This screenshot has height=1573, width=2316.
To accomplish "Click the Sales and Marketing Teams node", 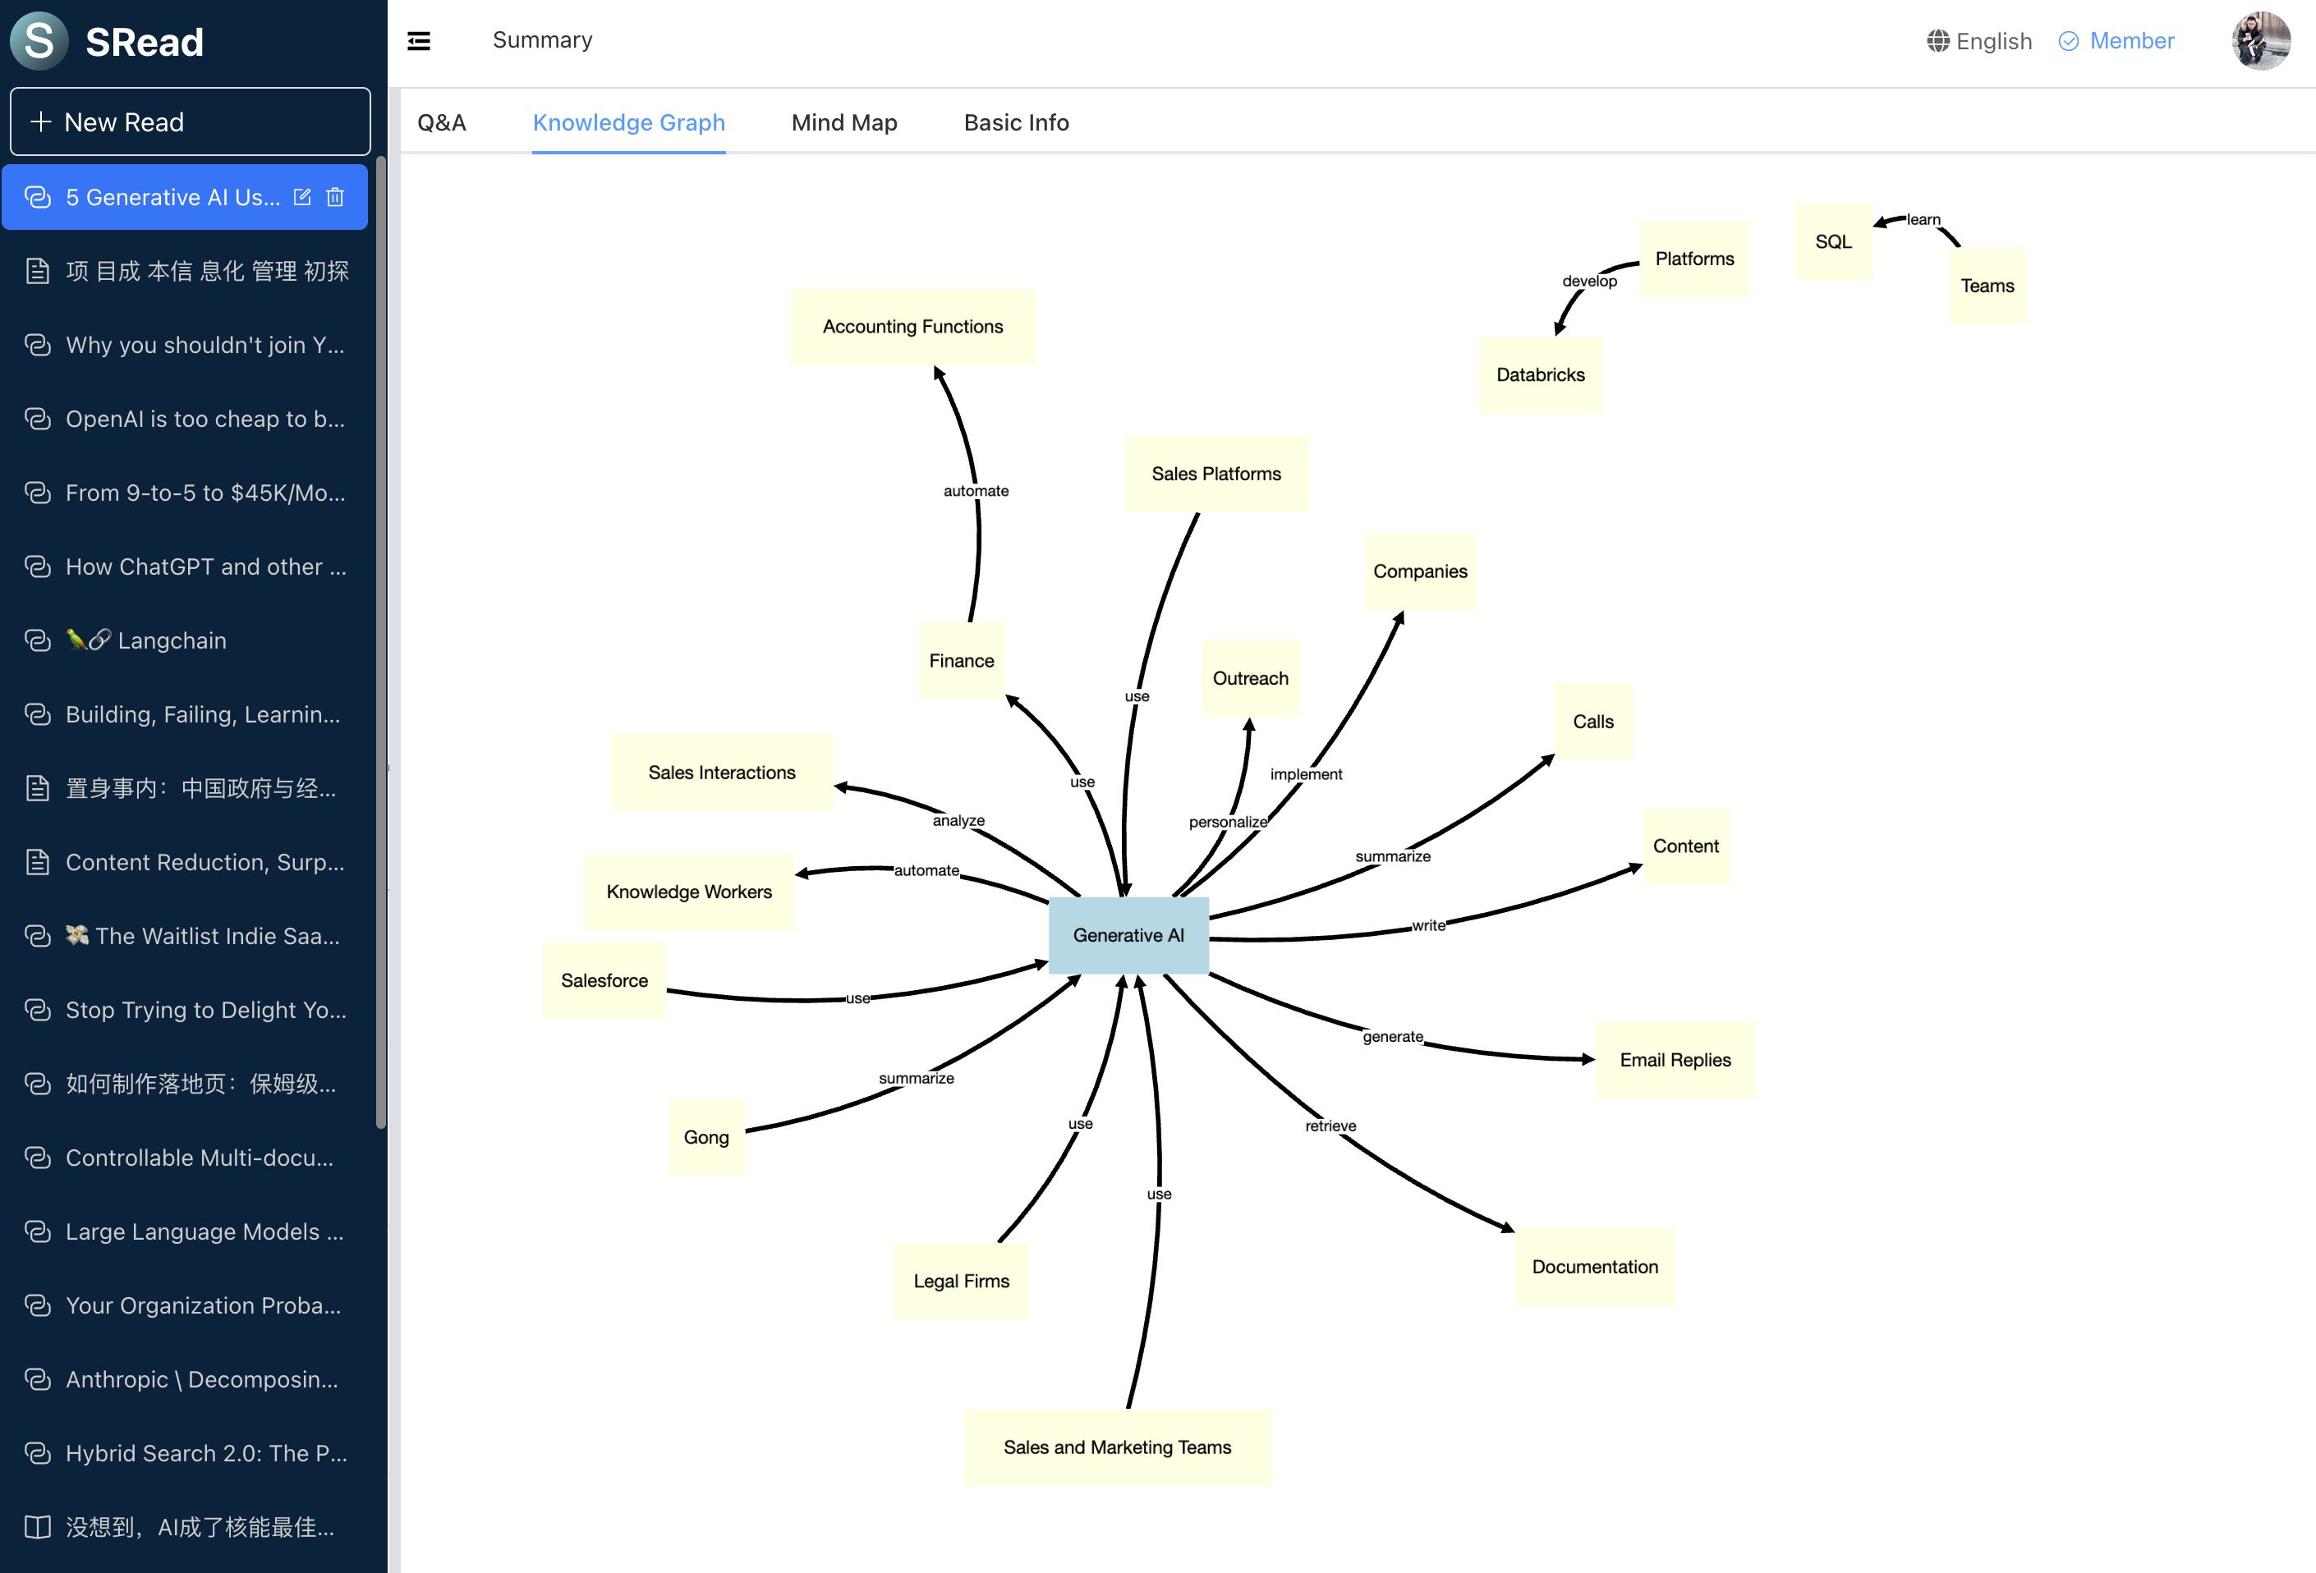I will click(x=1117, y=1447).
